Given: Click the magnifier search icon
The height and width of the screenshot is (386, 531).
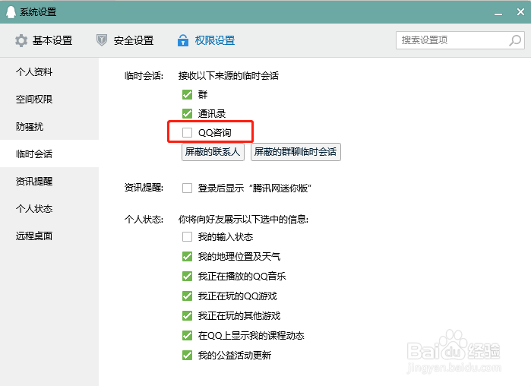Looking at the screenshot, I should click(515, 40).
